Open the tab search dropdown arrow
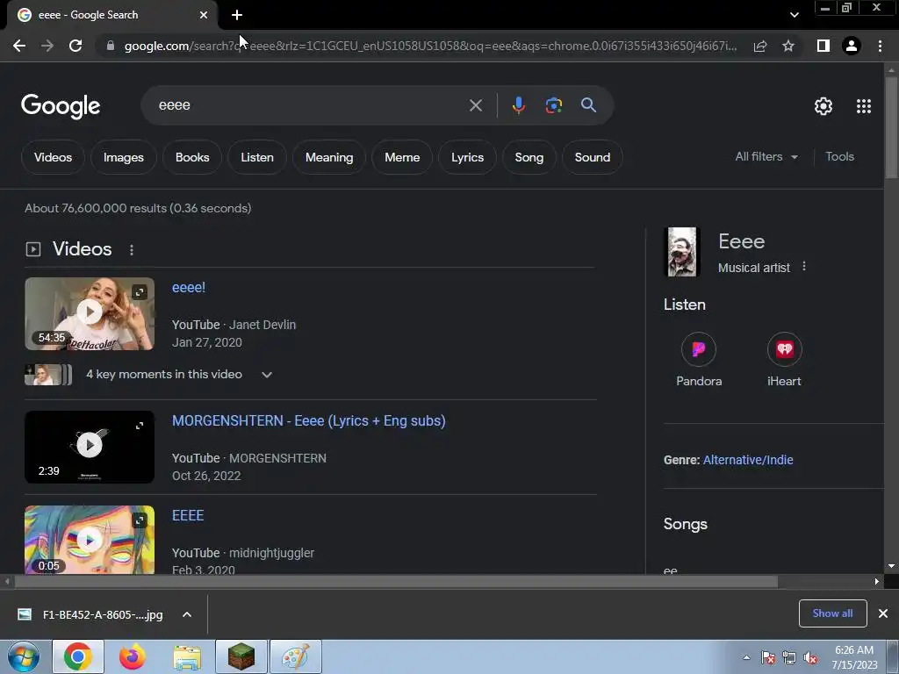The image size is (899, 674). pyautogui.click(x=794, y=15)
